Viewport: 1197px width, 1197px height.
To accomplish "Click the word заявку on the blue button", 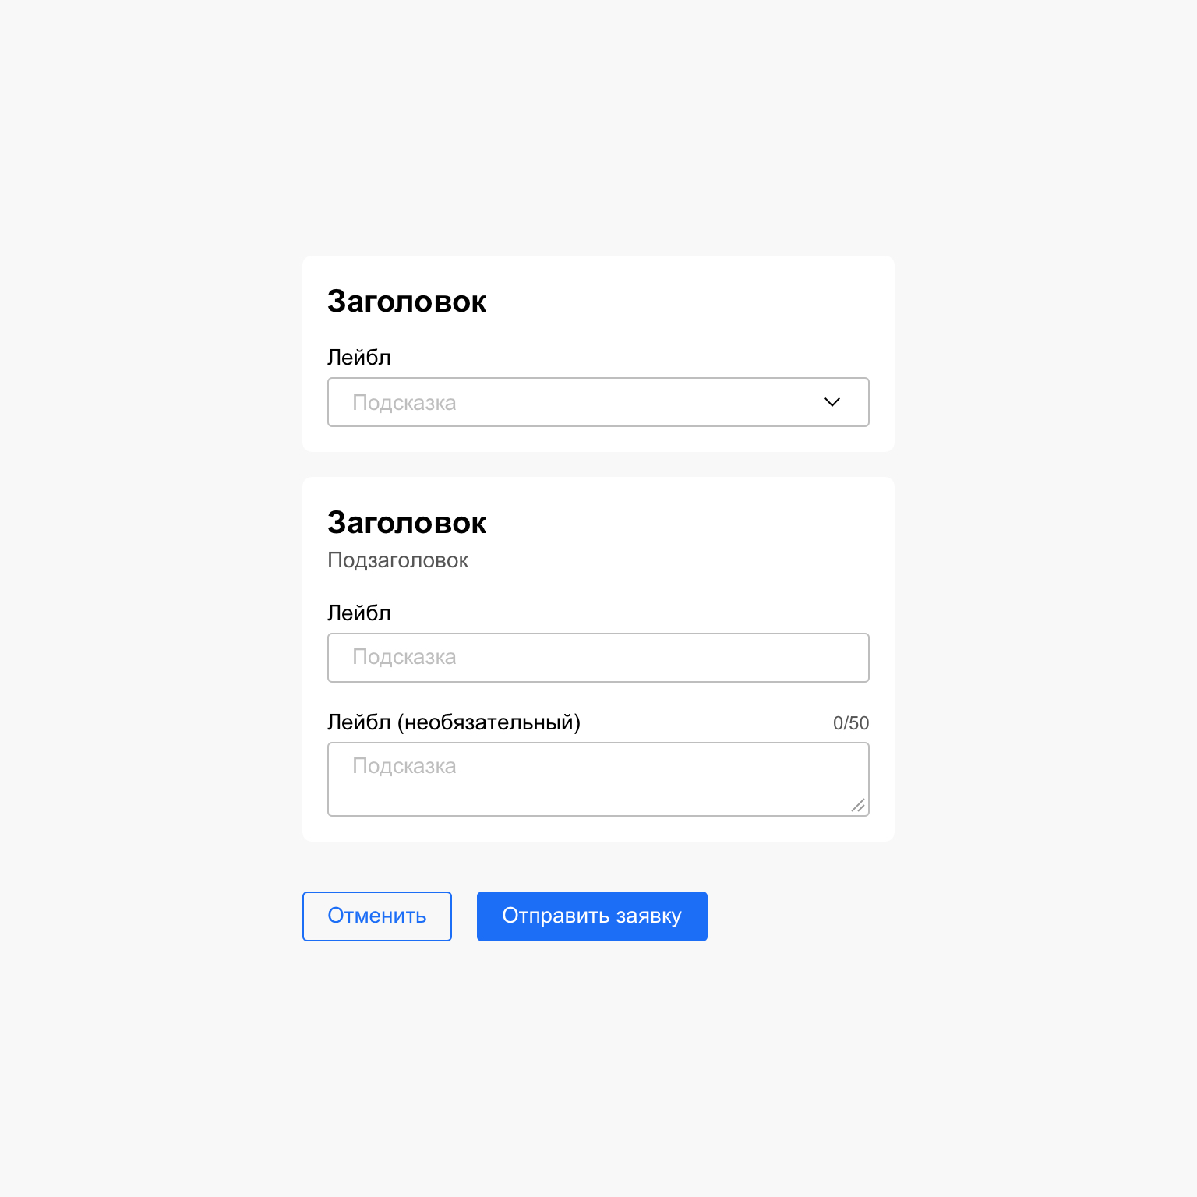I will [x=648, y=916].
